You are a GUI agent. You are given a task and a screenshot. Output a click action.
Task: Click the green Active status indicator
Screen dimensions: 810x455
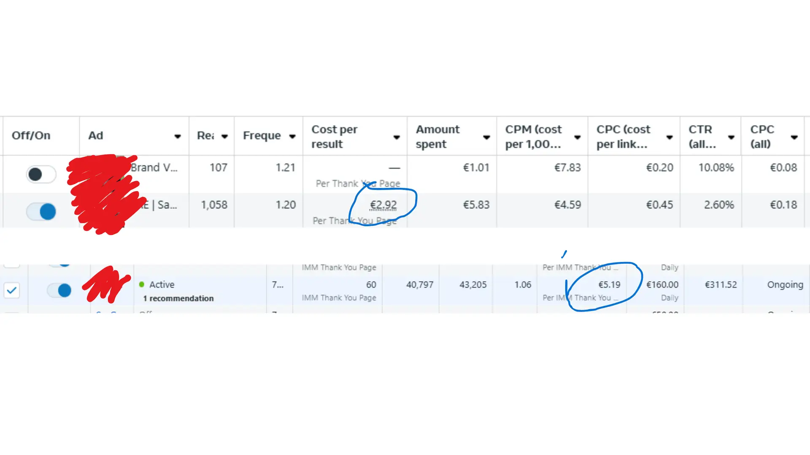pyautogui.click(x=142, y=284)
